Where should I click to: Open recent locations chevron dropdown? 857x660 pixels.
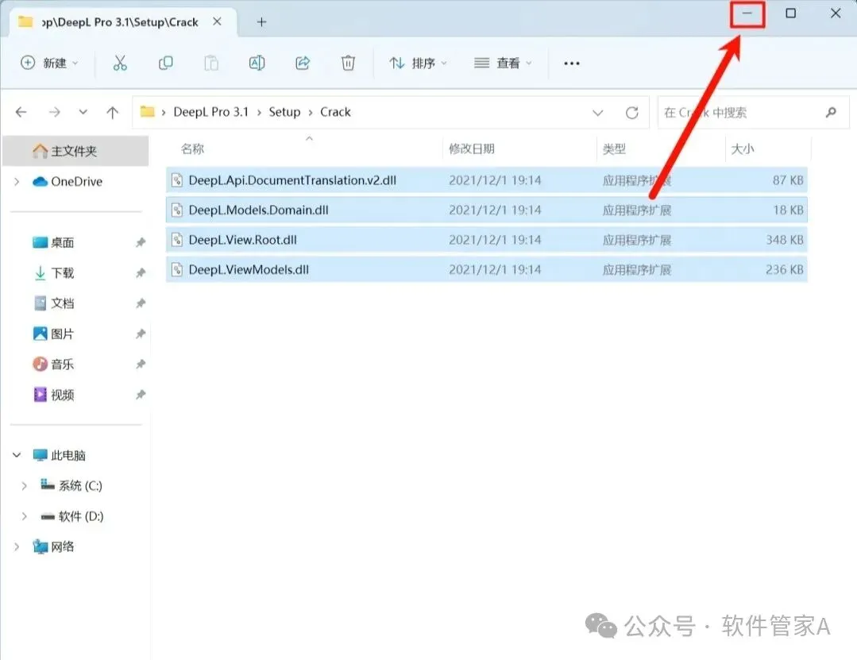click(x=83, y=113)
